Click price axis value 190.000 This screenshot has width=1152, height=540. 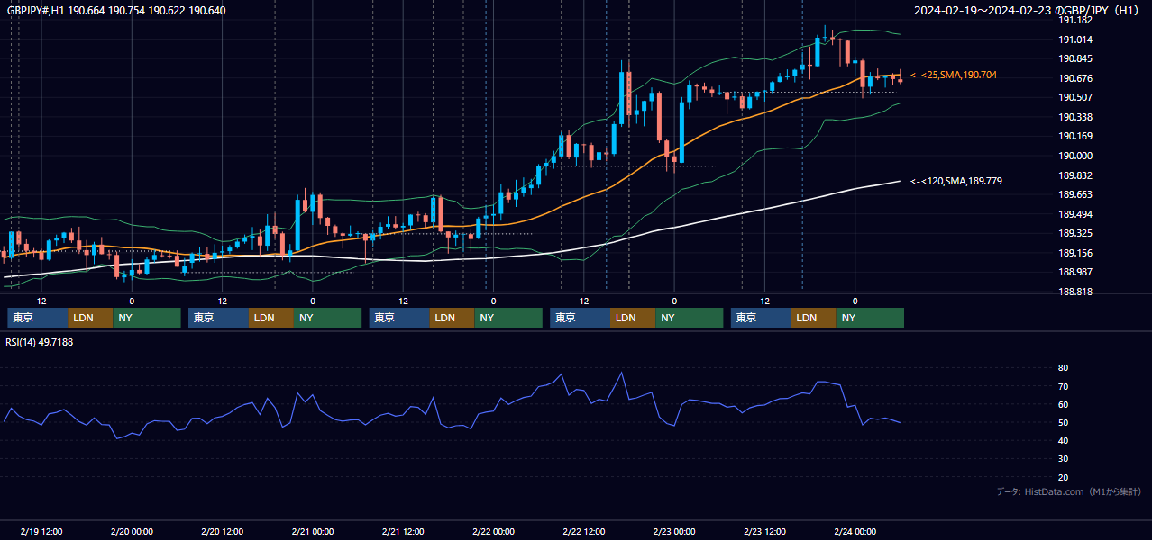click(x=1075, y=156)
